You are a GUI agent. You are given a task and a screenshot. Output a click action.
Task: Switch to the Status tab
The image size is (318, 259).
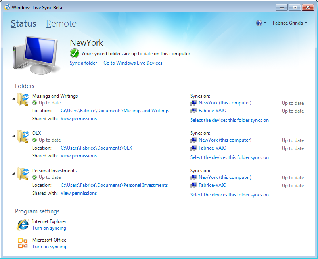(x=23, y=24)
